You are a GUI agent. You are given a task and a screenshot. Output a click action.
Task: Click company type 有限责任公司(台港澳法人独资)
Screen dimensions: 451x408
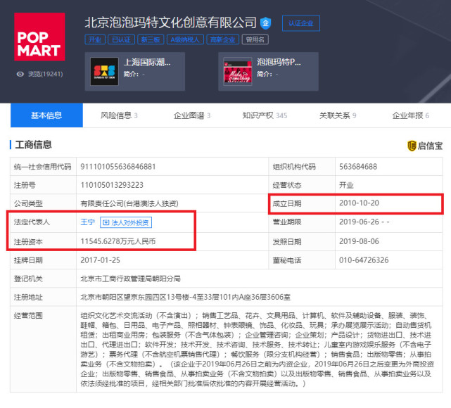click(x=129, y=203)
